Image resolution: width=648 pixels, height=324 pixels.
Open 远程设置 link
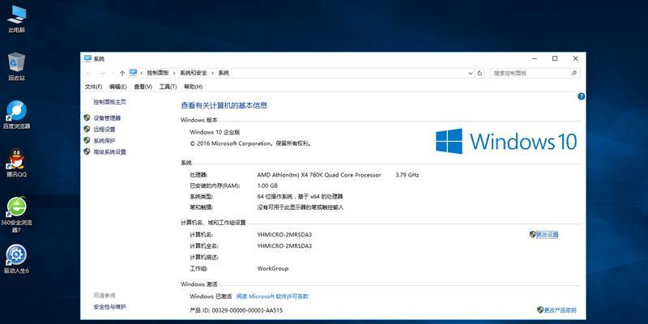104,130
